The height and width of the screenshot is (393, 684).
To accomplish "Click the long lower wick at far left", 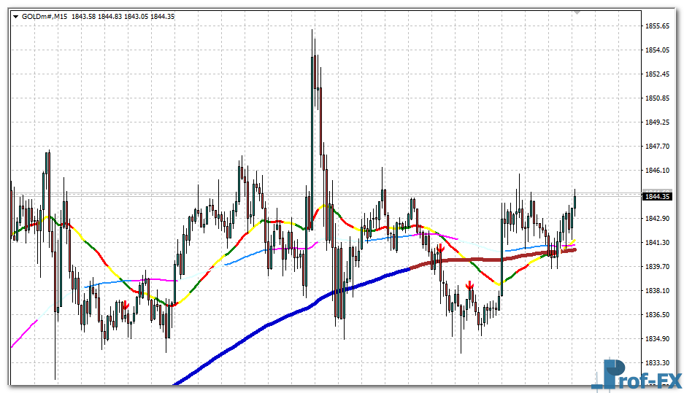I will point(55,350).
